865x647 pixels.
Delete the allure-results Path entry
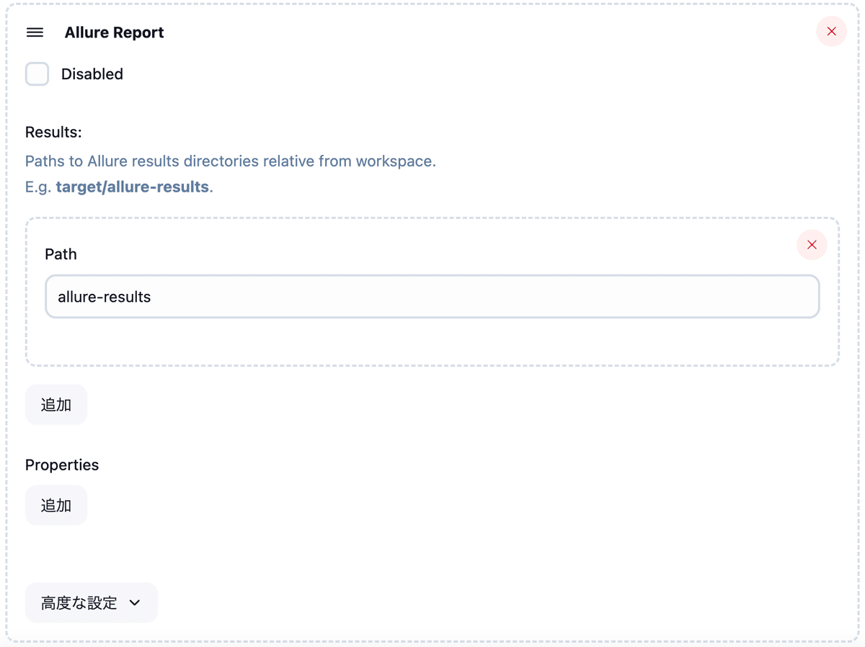[x=812, y=245]
